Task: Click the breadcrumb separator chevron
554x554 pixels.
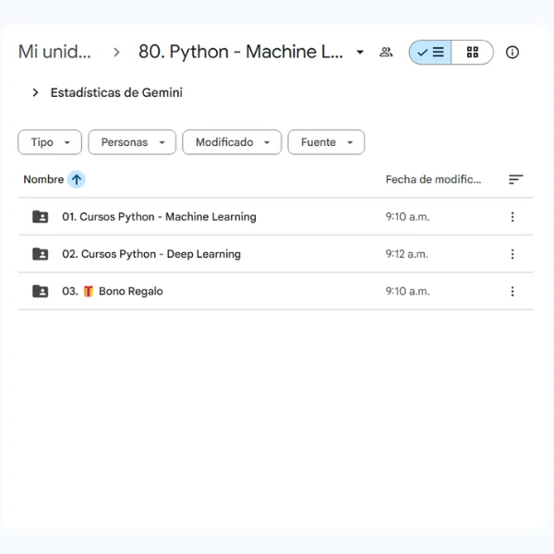Action: pyautogui.click(x=116, y=53)
